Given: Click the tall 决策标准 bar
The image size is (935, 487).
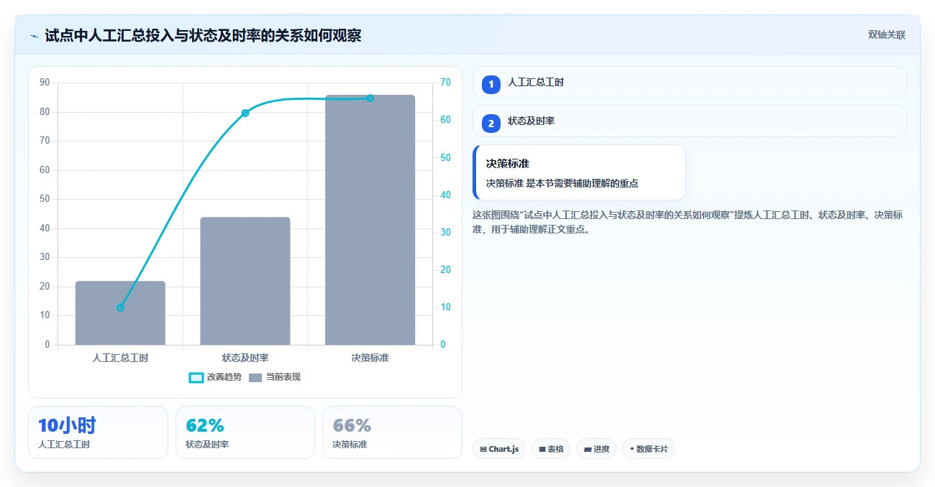Looking at the screenshot, I should 370,220.
